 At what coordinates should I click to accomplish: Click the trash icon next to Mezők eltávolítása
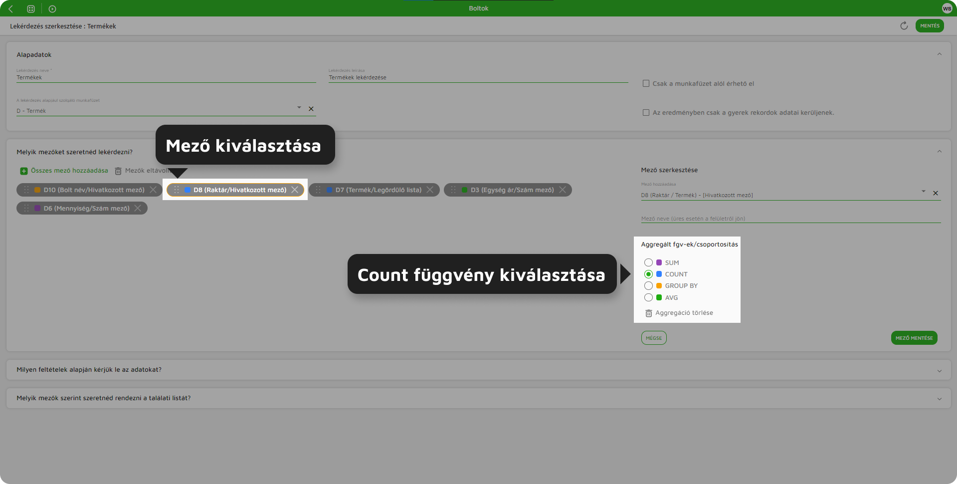coord(118,171)
